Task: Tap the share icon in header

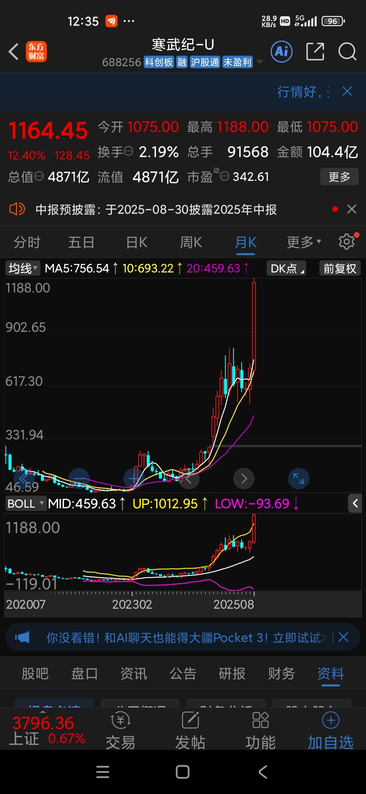Action: 315,52
